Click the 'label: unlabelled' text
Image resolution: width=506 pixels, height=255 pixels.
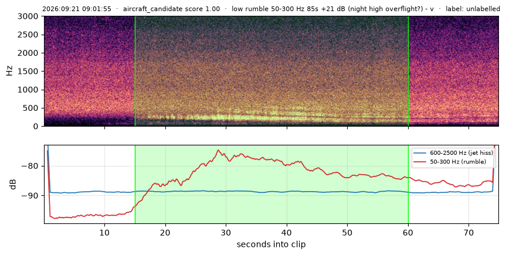pos(473,9)
